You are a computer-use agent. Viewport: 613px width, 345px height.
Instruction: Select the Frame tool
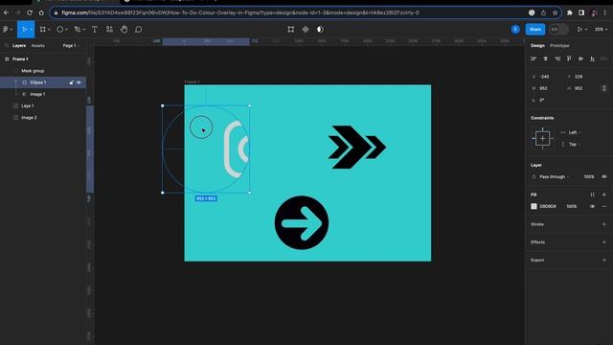point(42,30)
